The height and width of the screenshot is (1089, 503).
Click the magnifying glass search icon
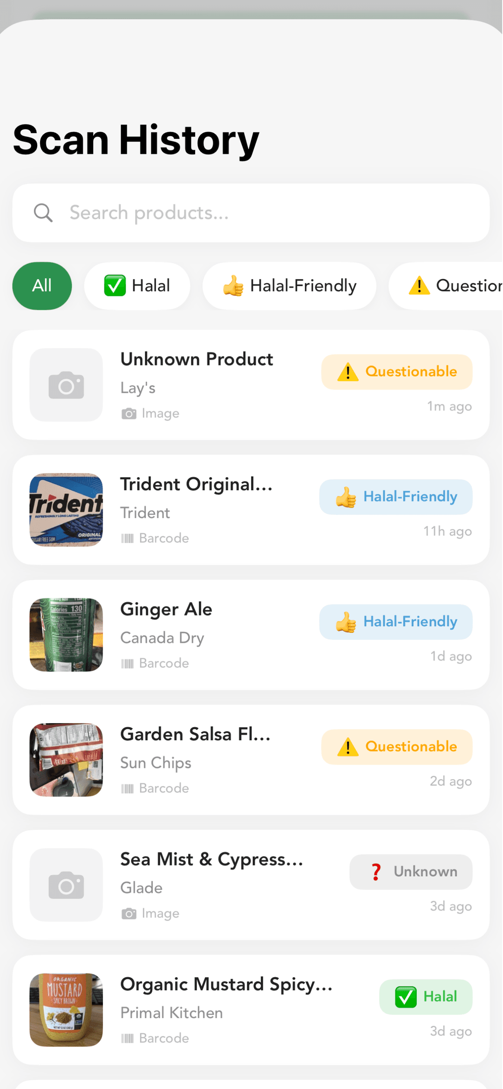(x=43, y=213)
